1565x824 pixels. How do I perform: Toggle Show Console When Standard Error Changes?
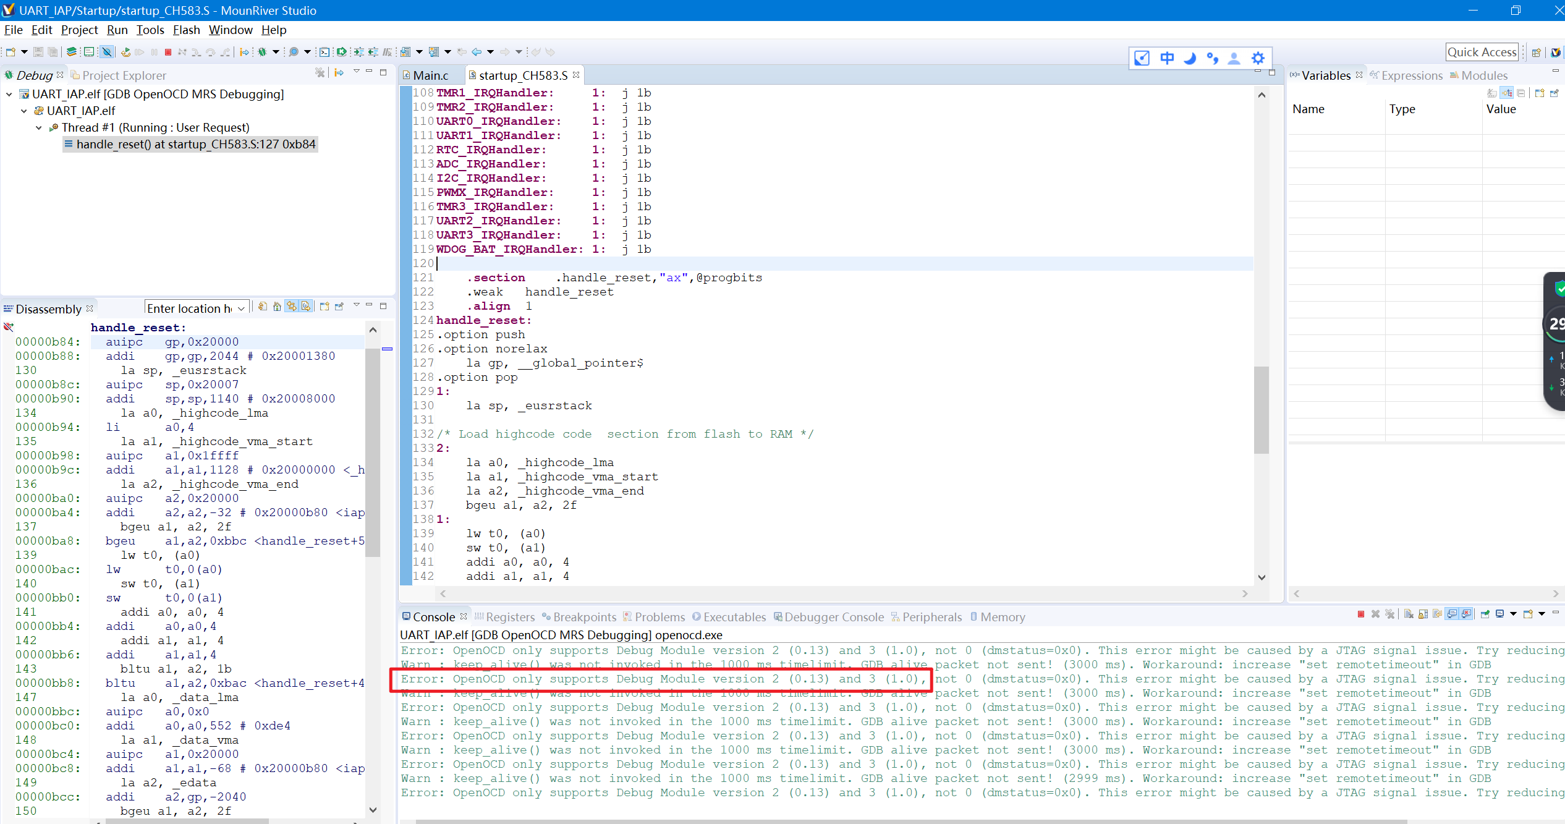1466,614
